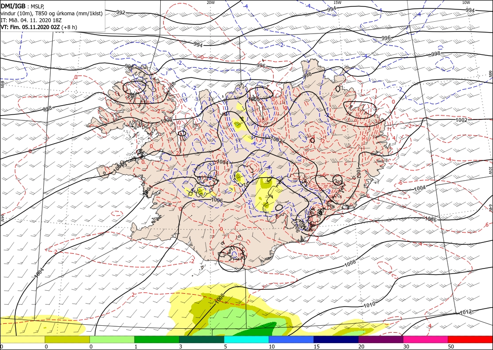The height and width of the screenshot is (350, 493).
Task: Click the cyan precipitation legend swatch
Action: 246,339
